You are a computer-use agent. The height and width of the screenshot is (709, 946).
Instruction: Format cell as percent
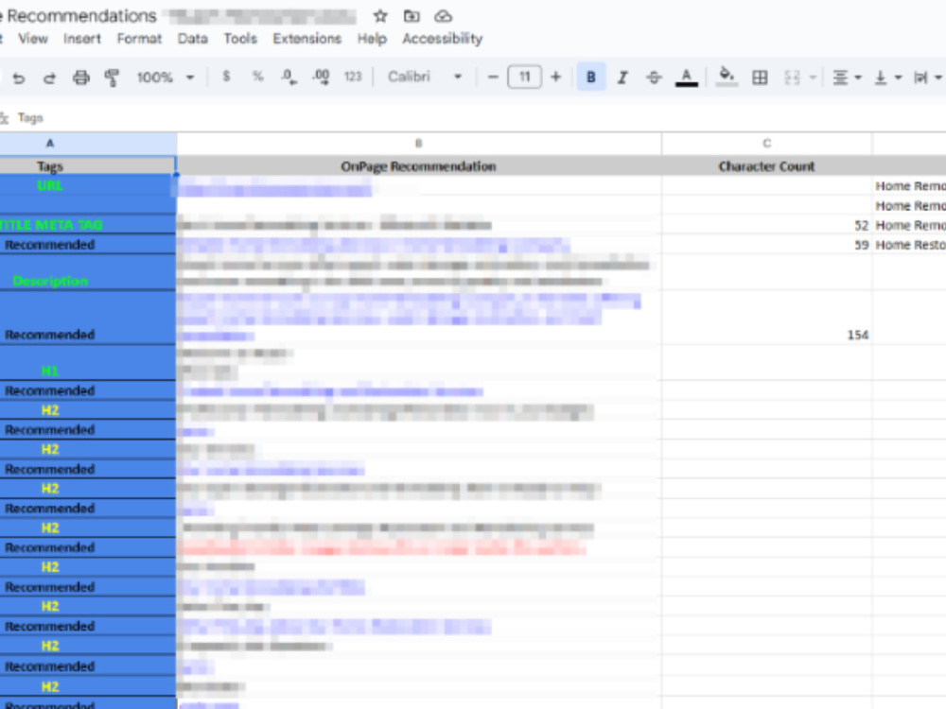pyautogui.click(x=257, y=77)
